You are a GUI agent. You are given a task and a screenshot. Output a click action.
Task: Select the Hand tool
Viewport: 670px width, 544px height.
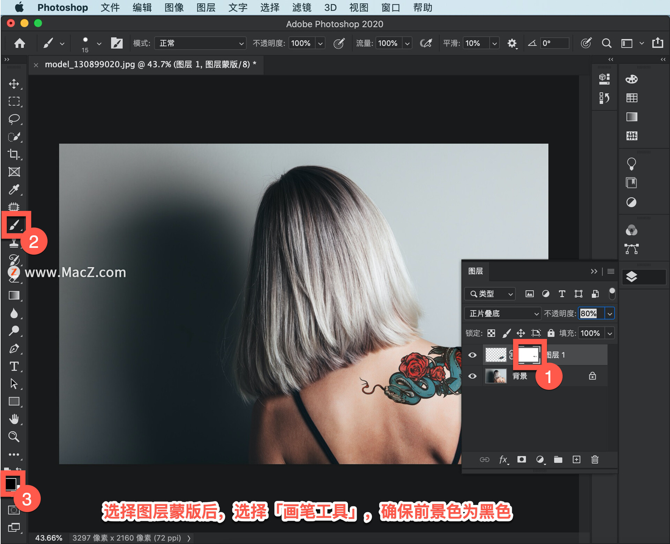pyautogui.click(x=14, y=419)
